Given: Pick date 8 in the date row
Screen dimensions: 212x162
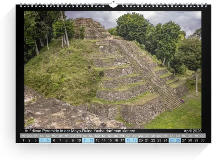Looking at the screenshot, I should [66, 141].
